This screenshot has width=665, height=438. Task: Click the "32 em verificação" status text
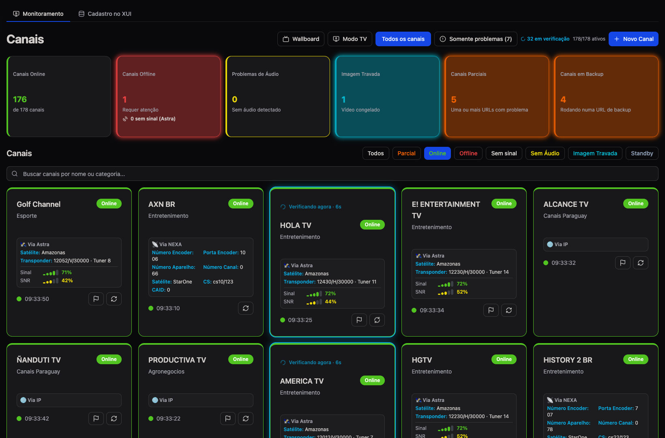point(548,39)
